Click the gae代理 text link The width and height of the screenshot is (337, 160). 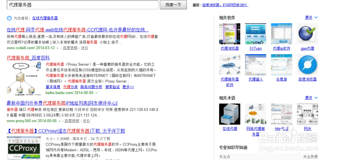click(307, 49)
